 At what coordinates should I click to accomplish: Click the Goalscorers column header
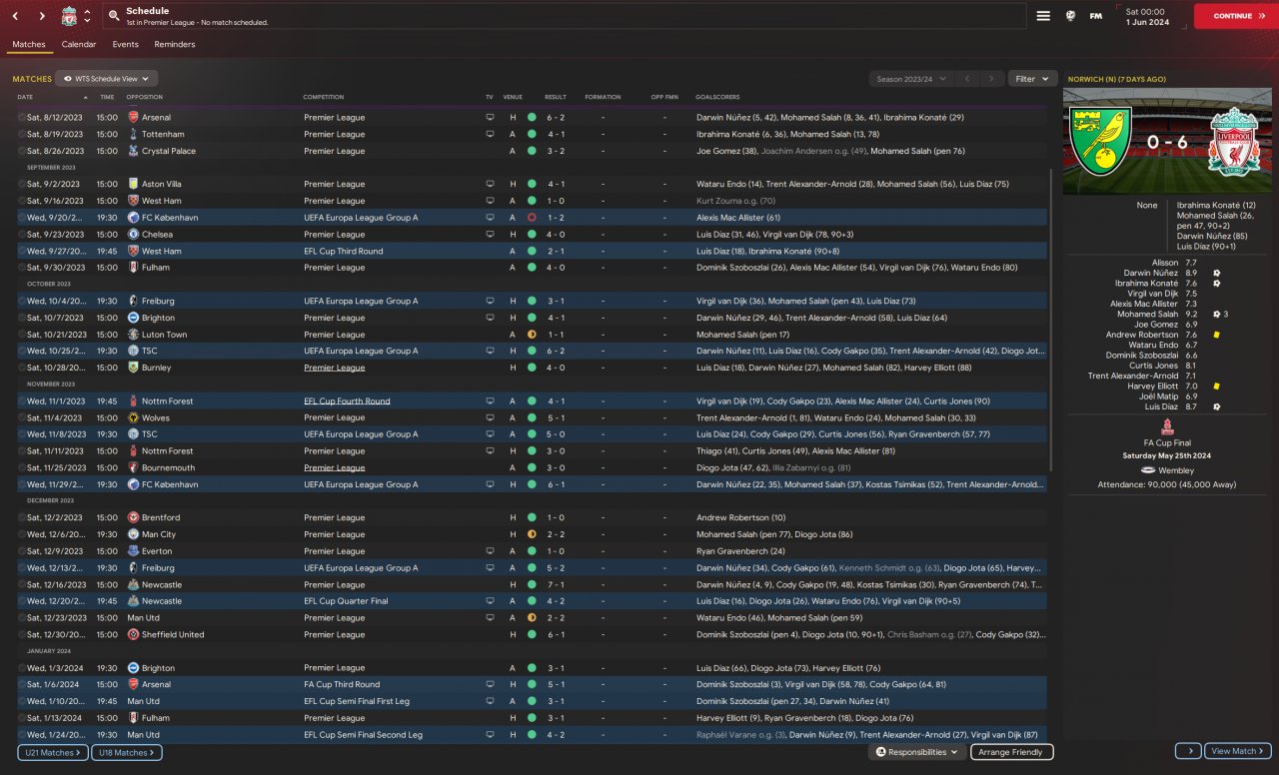[717, 97]
